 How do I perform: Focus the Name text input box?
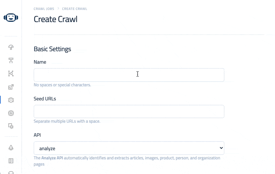click(129, 75)
